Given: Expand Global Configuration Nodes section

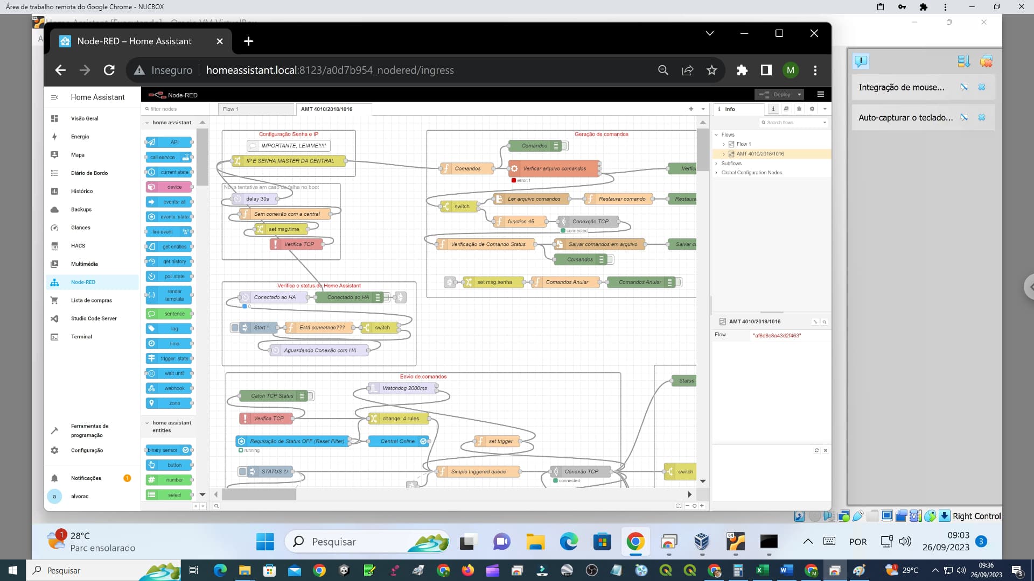Looking at the screenshot, I should (x=716, y=173).
